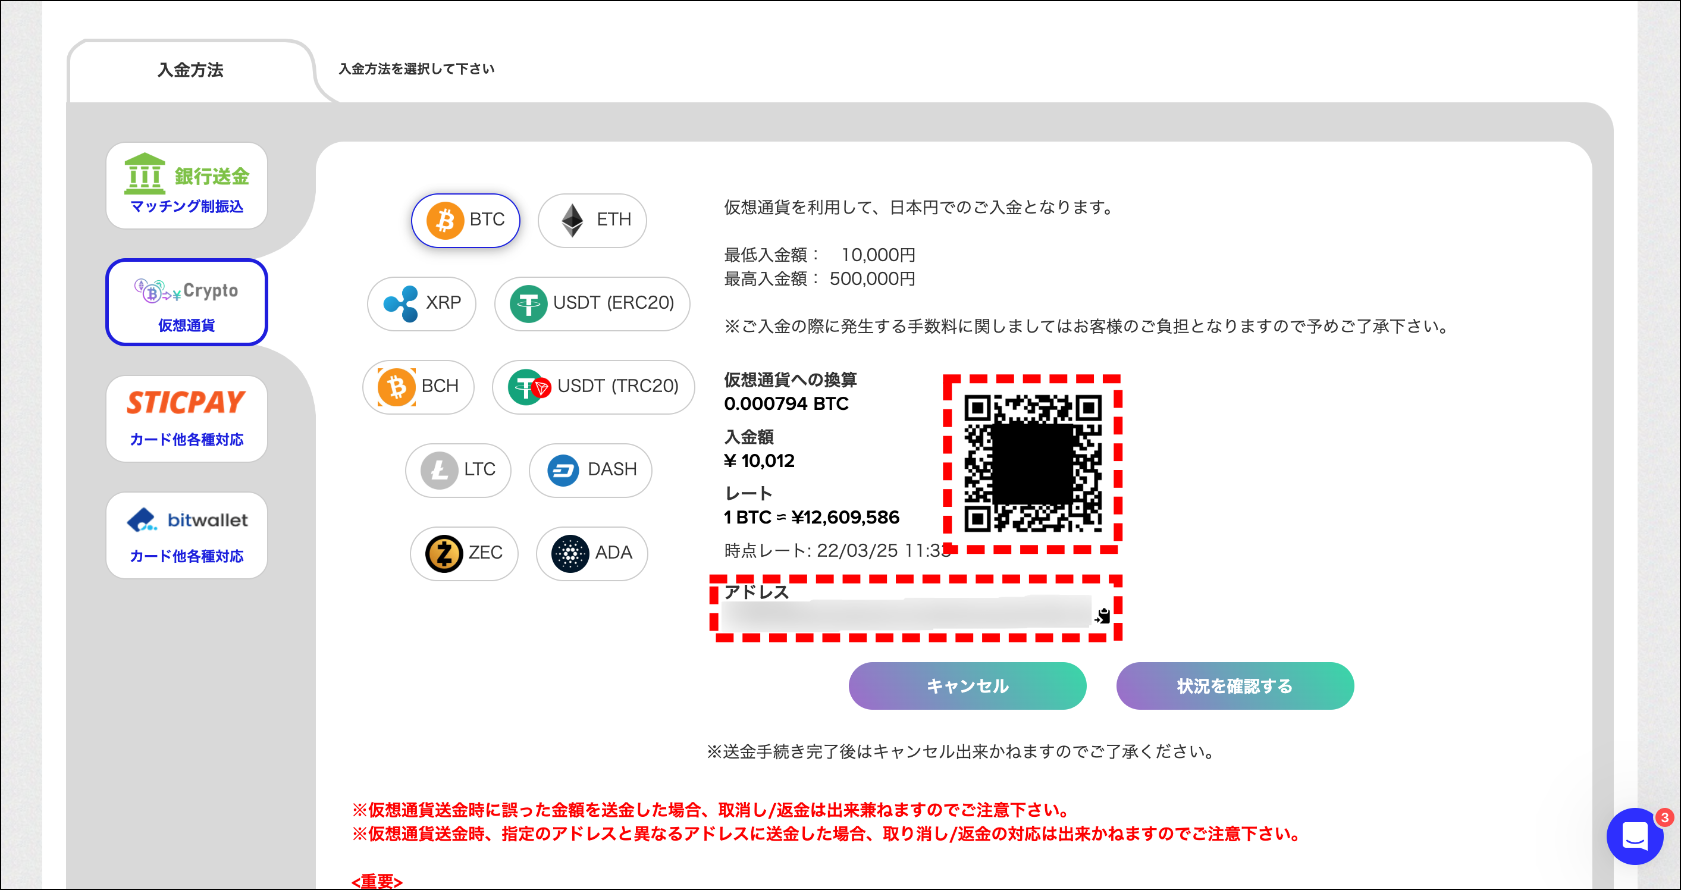Click the 入金方法 tab header
1681x890 pixels.
(190, 70)
